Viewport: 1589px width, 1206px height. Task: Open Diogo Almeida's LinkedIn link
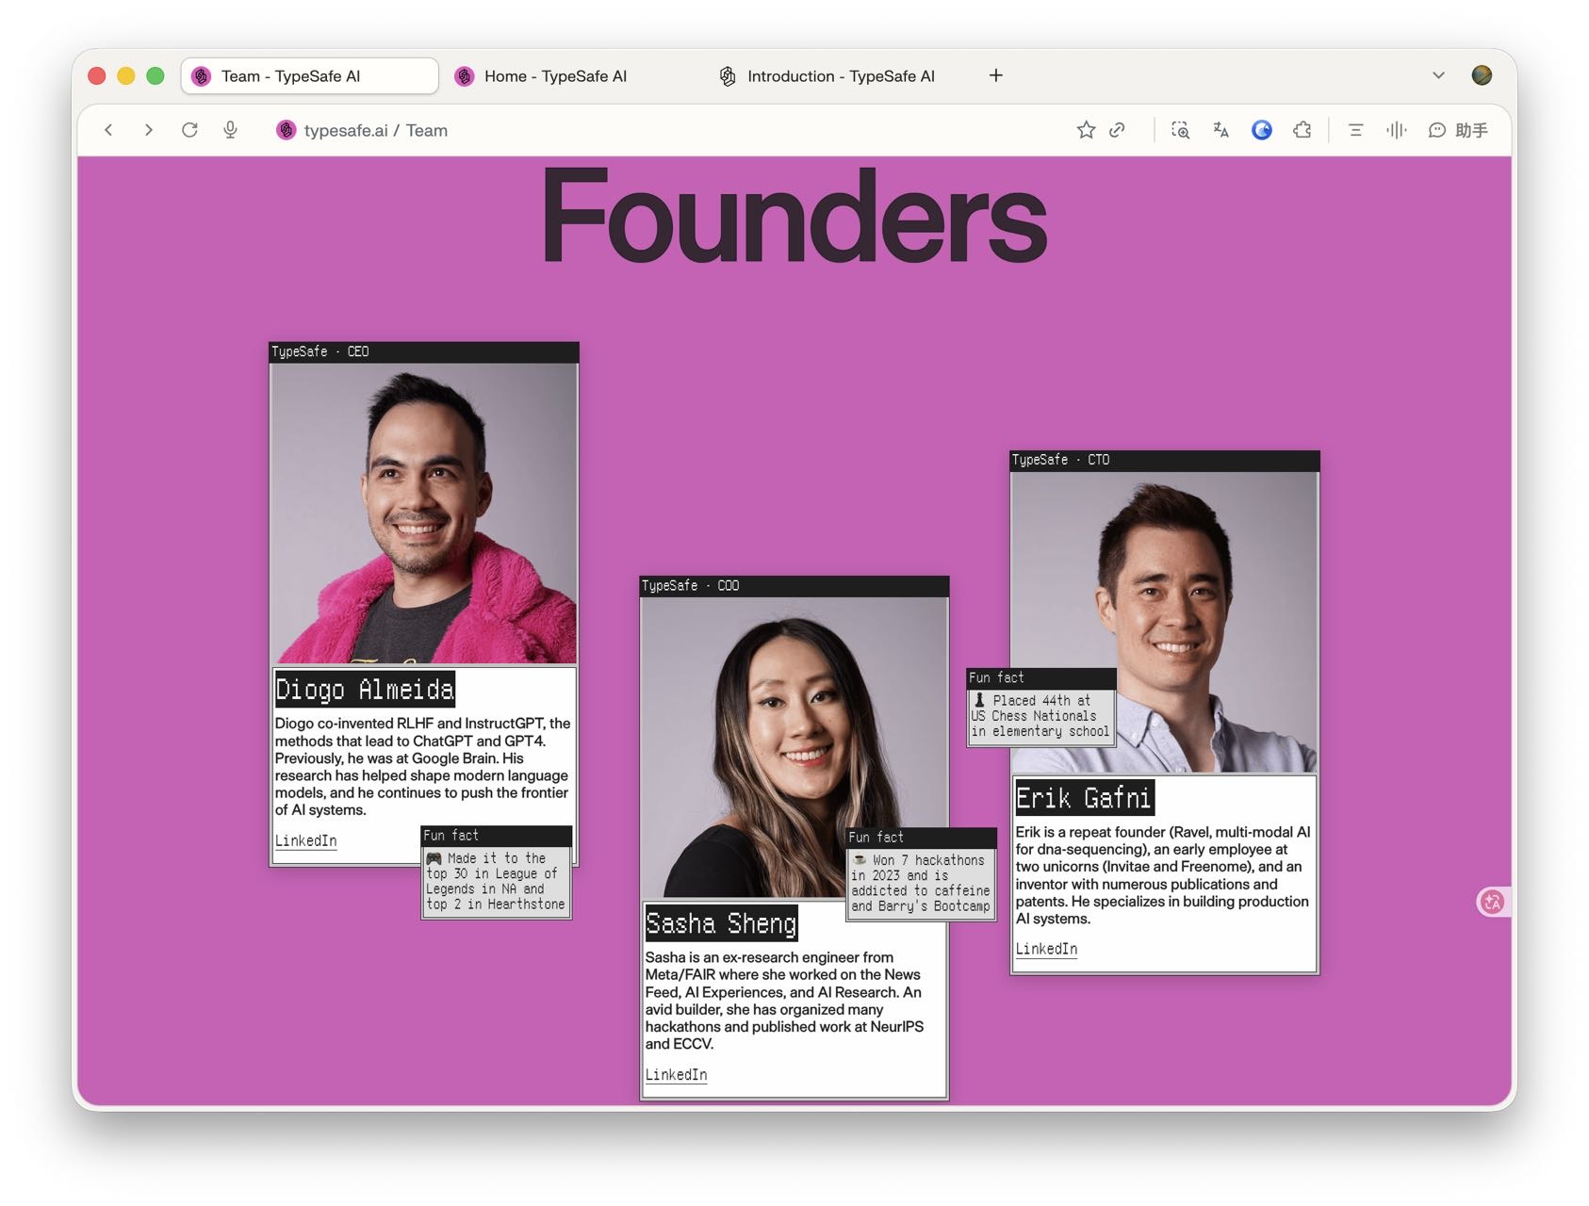pos(305,840)
